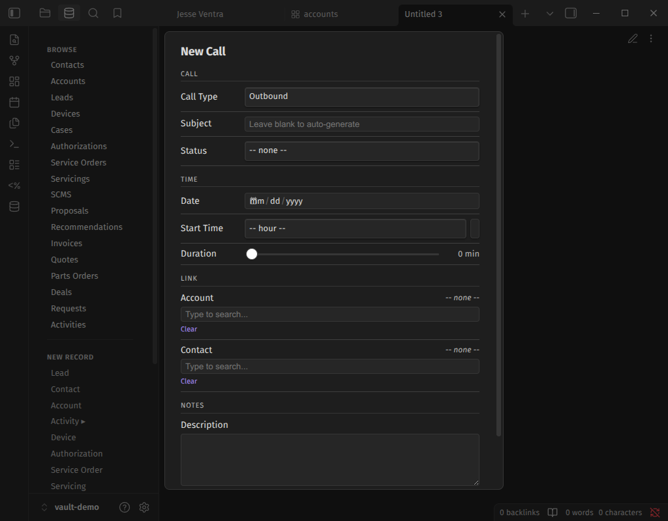Open Parts Orders in Browse list

click(74, 276)
